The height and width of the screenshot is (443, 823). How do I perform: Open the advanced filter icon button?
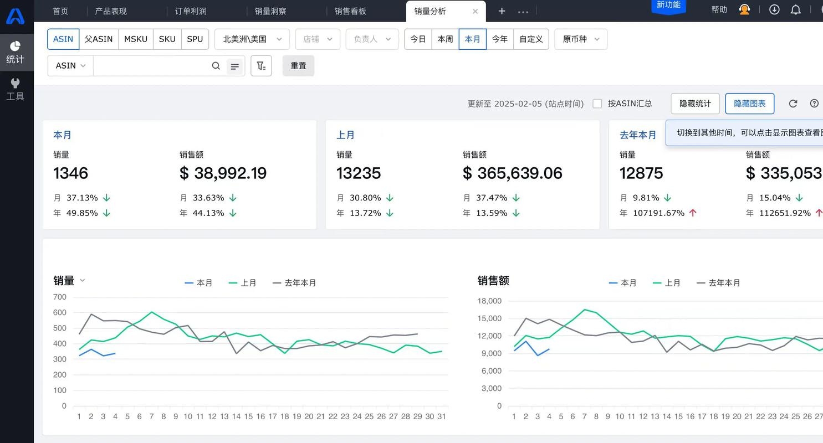pyautogui.click(x=261, y=65)
